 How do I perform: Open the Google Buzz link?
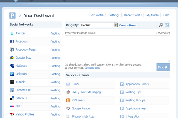[x=23, y=58]
